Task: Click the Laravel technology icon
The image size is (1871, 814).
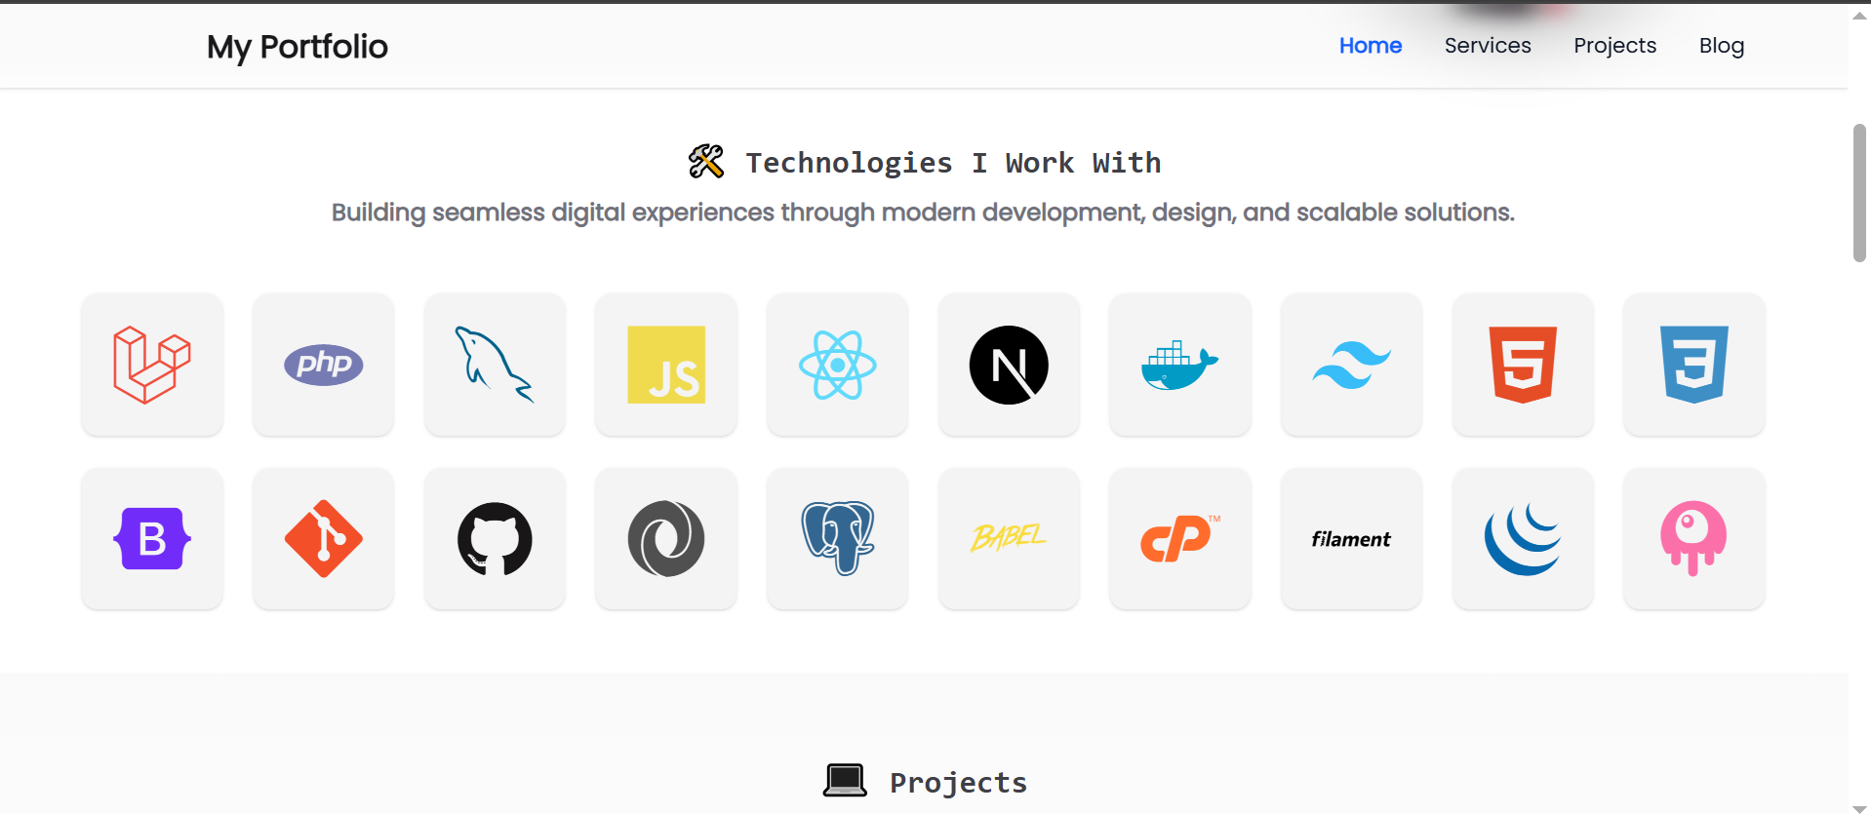Action: click(152, 365)
